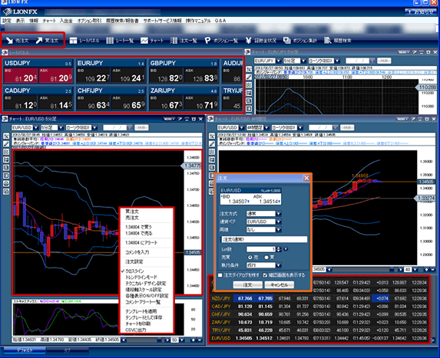
Task: Click USD/JPY BID 81.20 rate tile
Action: coord(21,76)
